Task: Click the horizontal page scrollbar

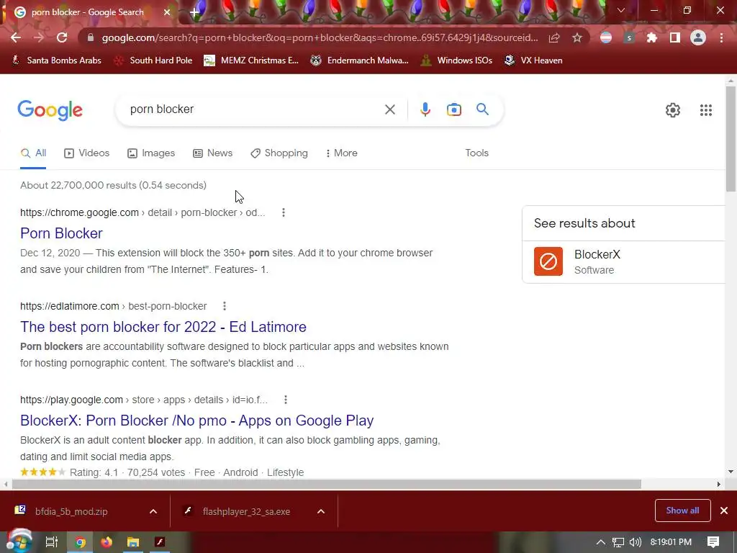Action: [327, 485]
